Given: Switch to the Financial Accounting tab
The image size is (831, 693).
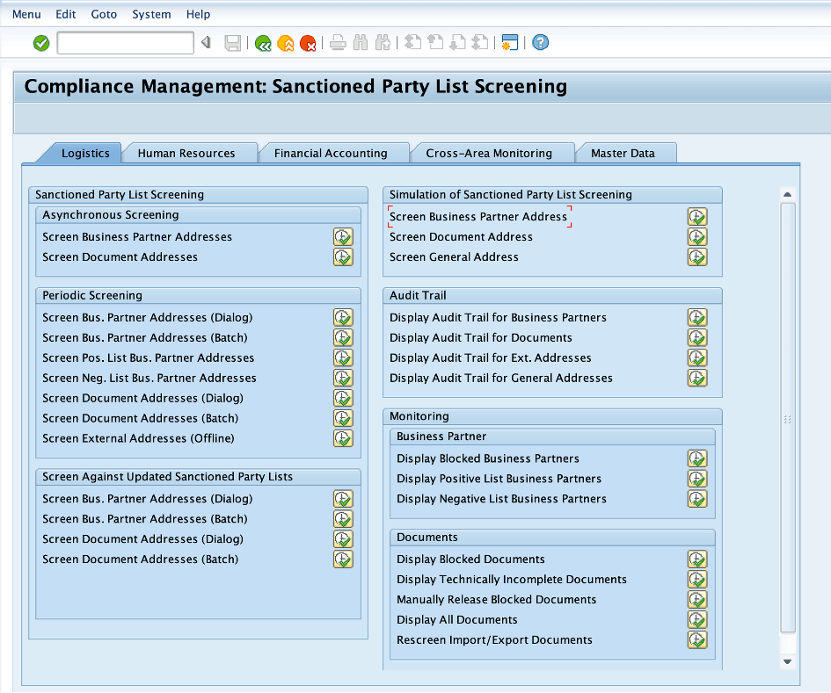Looking at the screenshot, I should pos(331,153).
